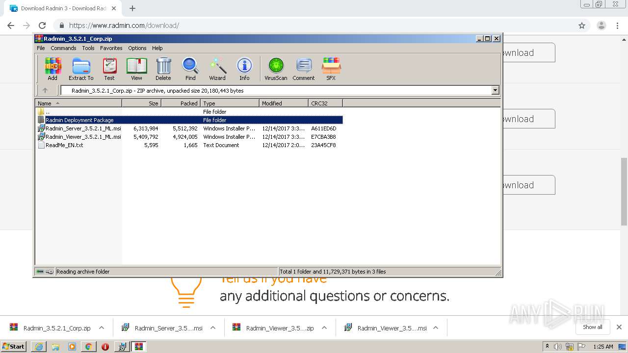Viewport: 628px width, 353px height.
Task: Expand options for Radmin_Viewer msi download
Action: click(436, 328)
